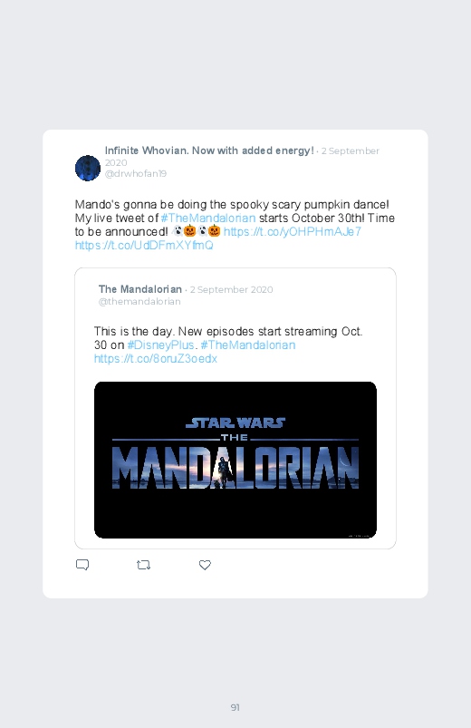The height and width of the screenshot is (728, 471).
Task: Click The Mandalorian account name
Action: pos(140,289)
